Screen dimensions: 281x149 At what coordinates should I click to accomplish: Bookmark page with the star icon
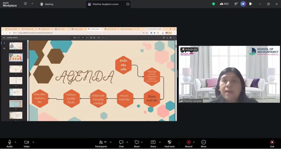147,33
